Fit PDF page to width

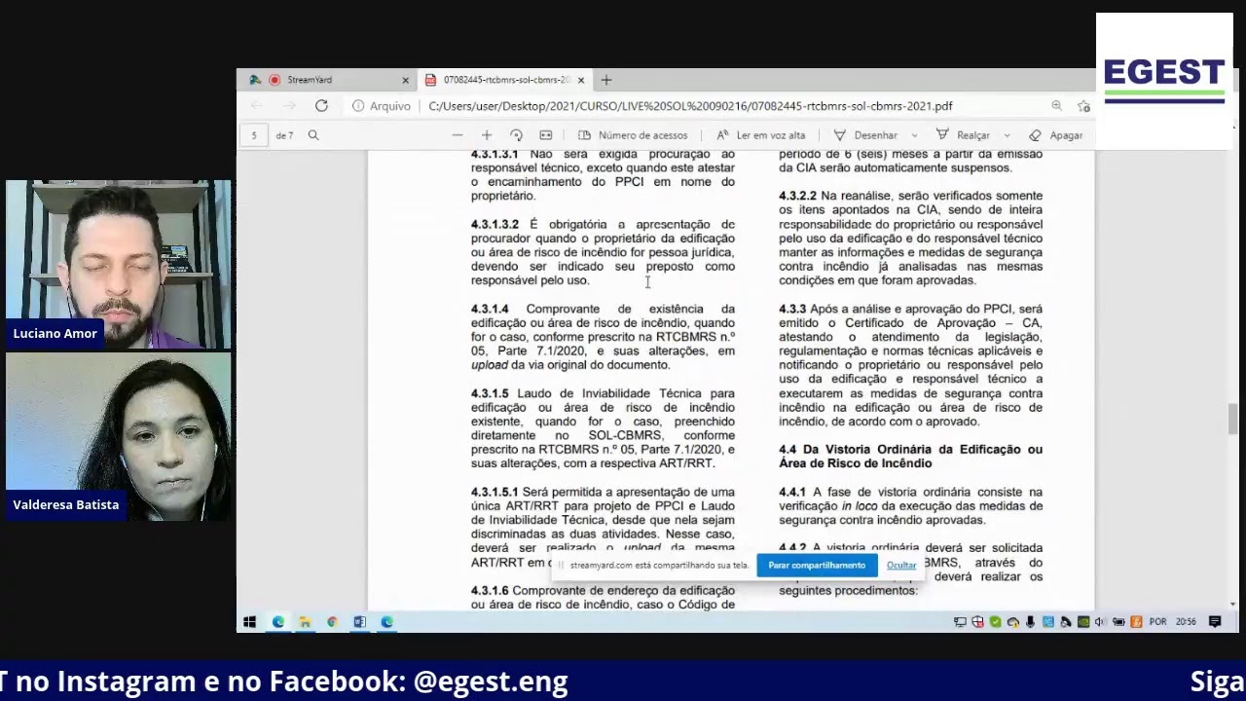point(546,135)
